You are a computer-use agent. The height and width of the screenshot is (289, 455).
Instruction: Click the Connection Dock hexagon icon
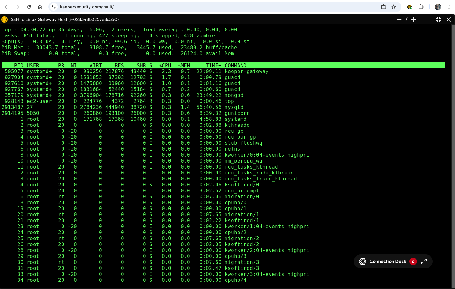363,261
